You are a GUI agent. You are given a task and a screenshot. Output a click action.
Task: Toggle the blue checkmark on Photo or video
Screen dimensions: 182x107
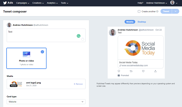[x=42, y=52]
